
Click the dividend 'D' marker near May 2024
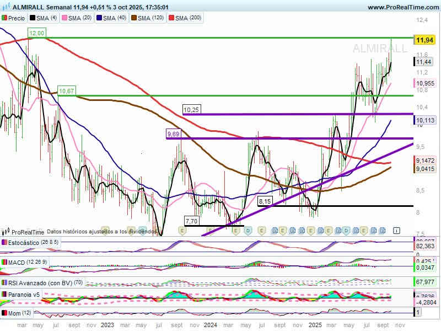[248, 230]
